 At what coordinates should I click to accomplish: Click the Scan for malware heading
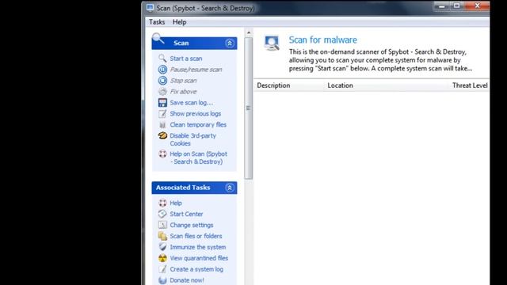click(x=322, y=40)
